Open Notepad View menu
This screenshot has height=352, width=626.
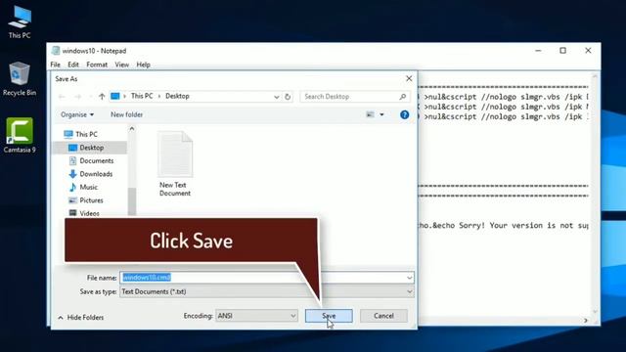pyautogui.click(x=121, y=65)
